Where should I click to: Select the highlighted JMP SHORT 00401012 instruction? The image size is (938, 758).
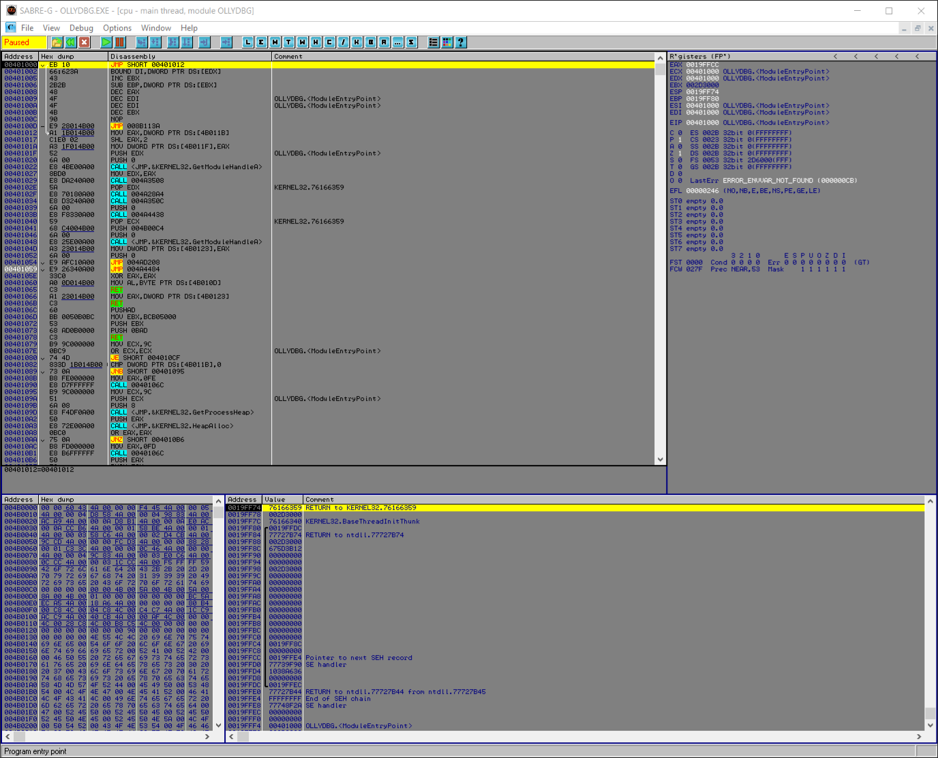click(328, 65)
